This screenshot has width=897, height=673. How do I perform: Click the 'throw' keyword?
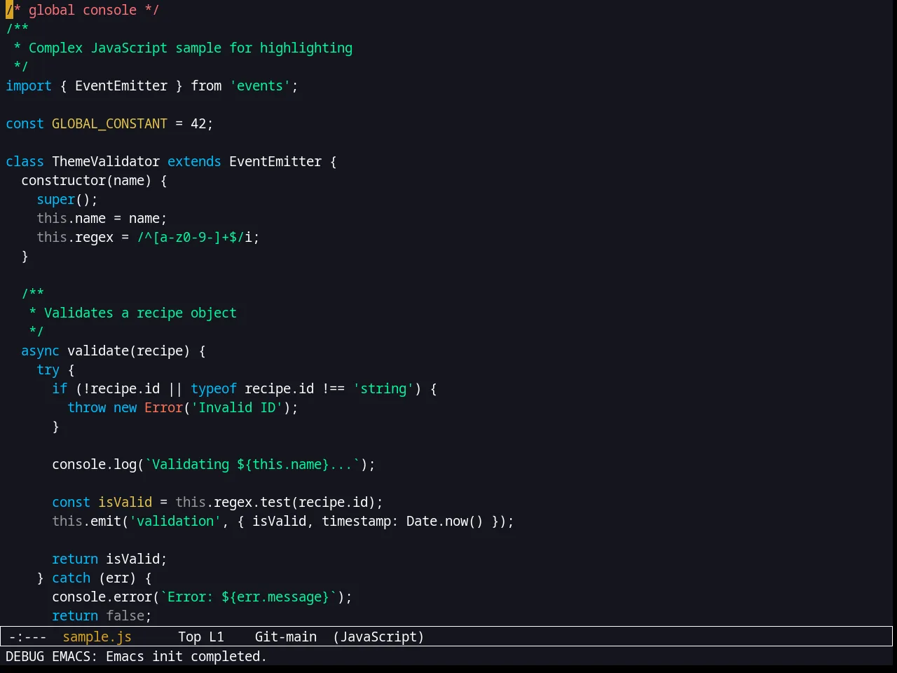(x=86, y=407)
